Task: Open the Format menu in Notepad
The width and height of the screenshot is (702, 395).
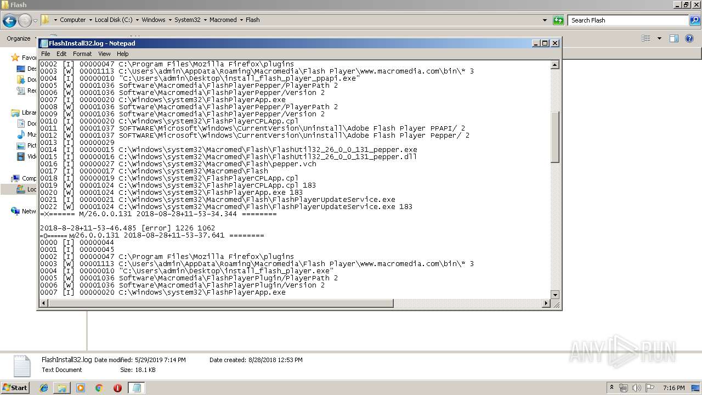Action: coord(82,54)
